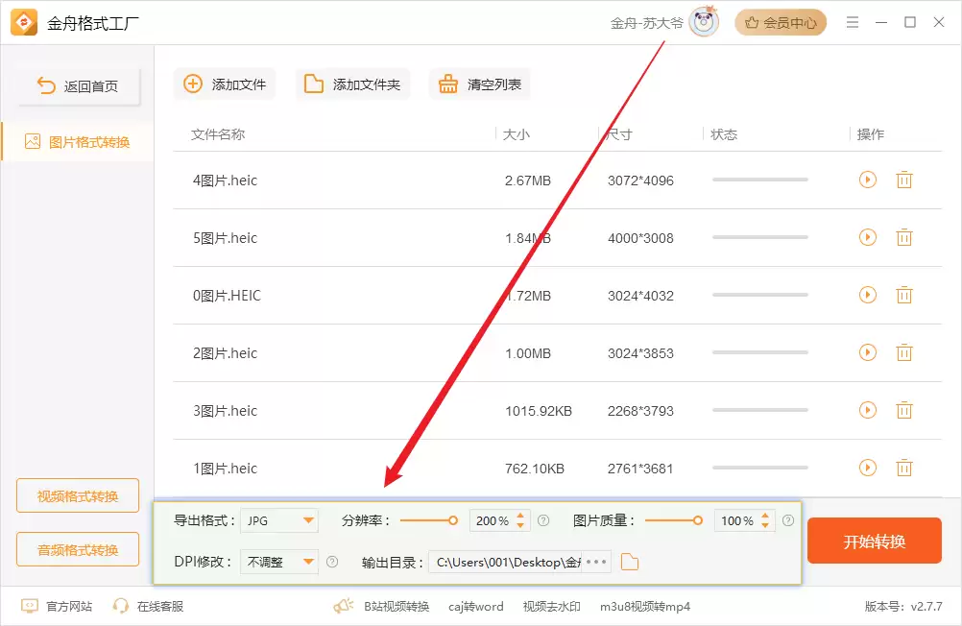This screenshot has height=626, width=962.
Task: Click 大小 column header
Action: tap(516, 134)
